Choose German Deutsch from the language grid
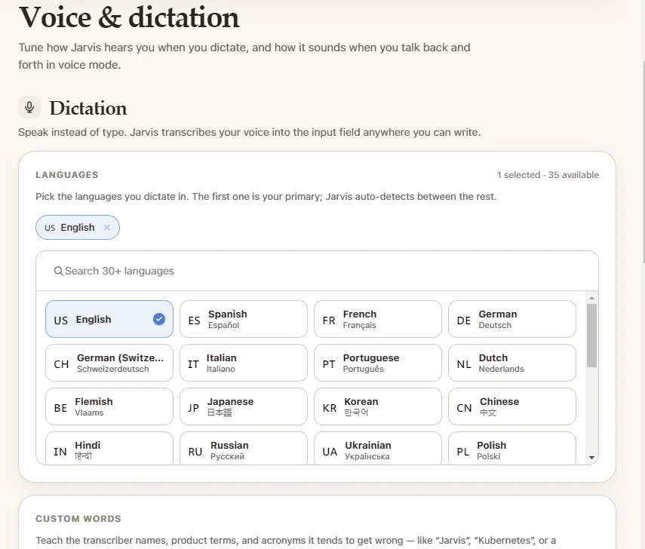645x549 pixels. tap(512, 319)
